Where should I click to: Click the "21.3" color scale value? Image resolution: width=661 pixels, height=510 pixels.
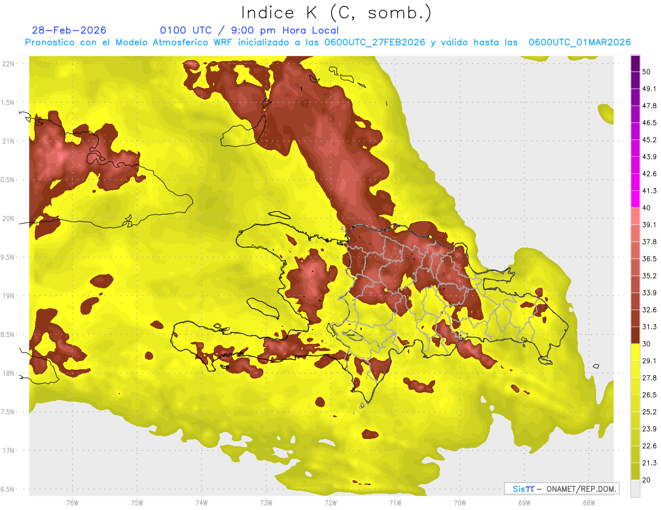[x=649, y=463]
